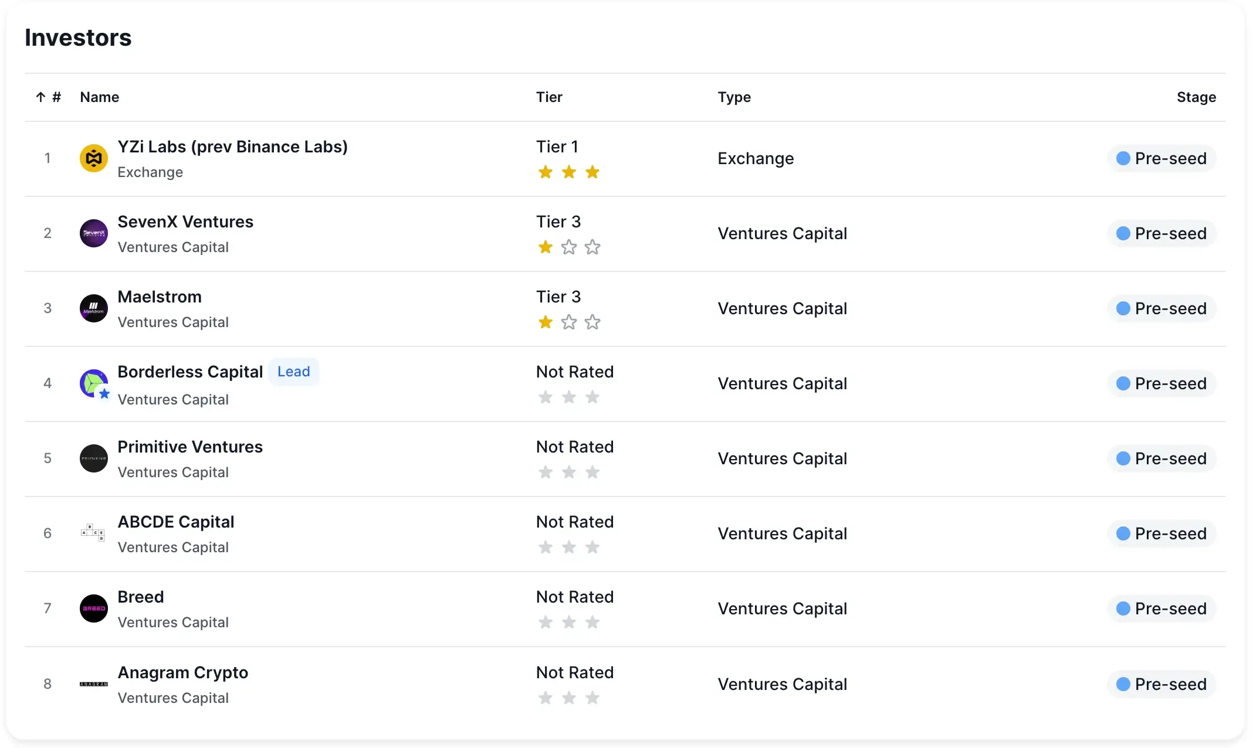
Task: Toggle the second star for SevenX Ventures
Action: tap(568, 247)
